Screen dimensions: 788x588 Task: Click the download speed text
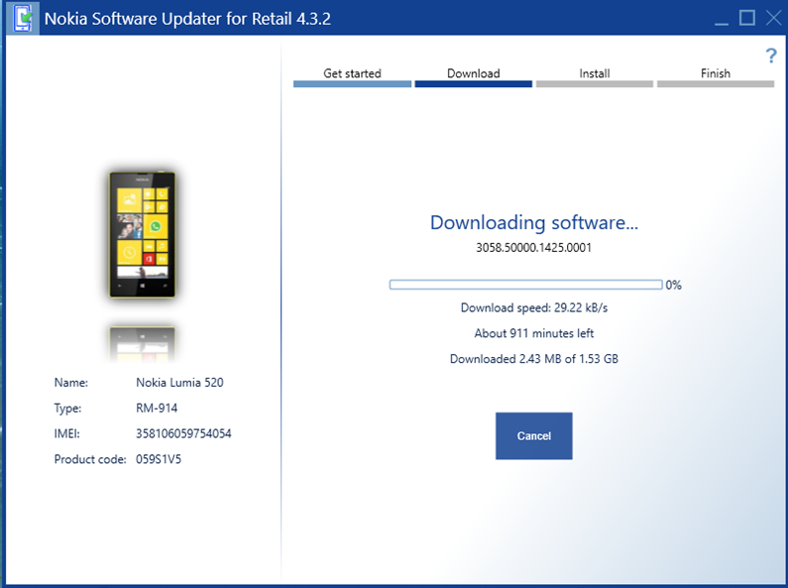point(533,307)
